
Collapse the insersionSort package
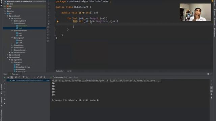tap(12, 31)
